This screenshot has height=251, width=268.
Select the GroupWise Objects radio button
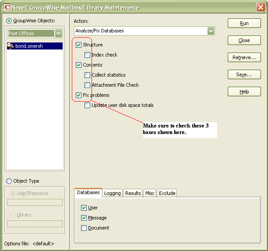coord(9,21)
